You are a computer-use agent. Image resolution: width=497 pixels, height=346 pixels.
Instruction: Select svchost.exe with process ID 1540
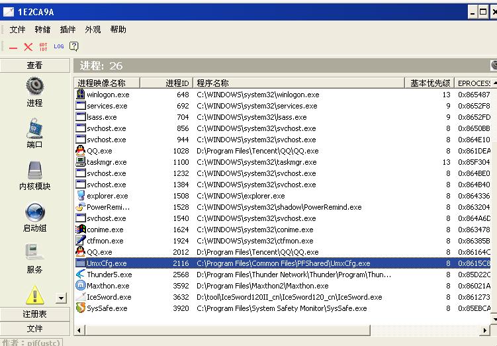tap(283, 218)
